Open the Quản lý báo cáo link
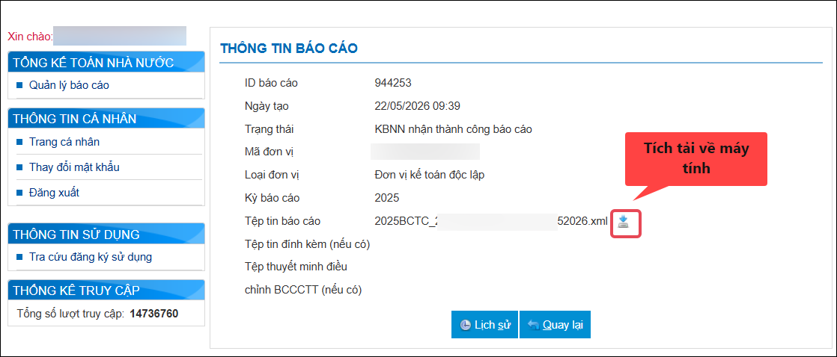The image size is (837, 357). (x=70, y=84)
